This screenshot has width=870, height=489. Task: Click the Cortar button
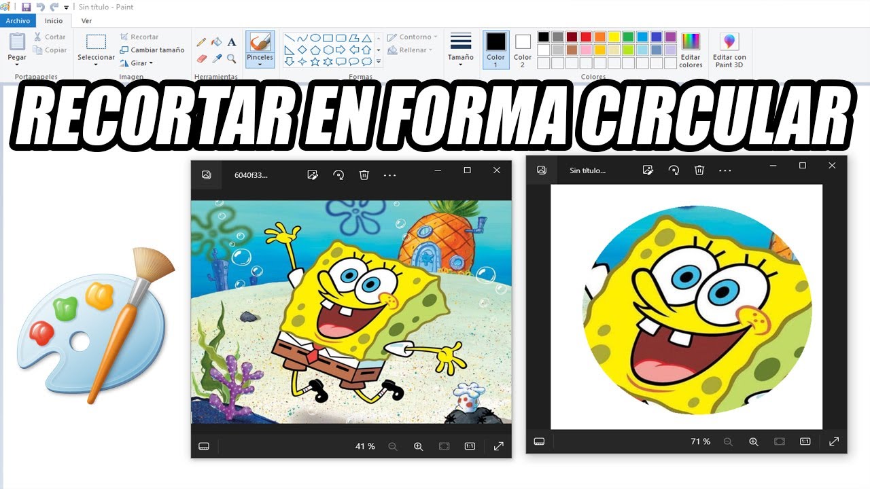(50, 37)
